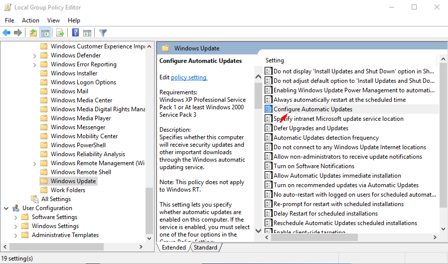Collapse the User Configuration node
This screenshot has height=264, width=448.
[x=6, y=208]
